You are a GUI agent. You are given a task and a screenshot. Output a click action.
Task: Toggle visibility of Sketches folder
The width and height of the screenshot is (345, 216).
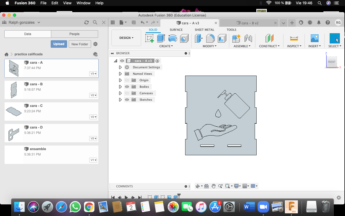pos(127,100)
